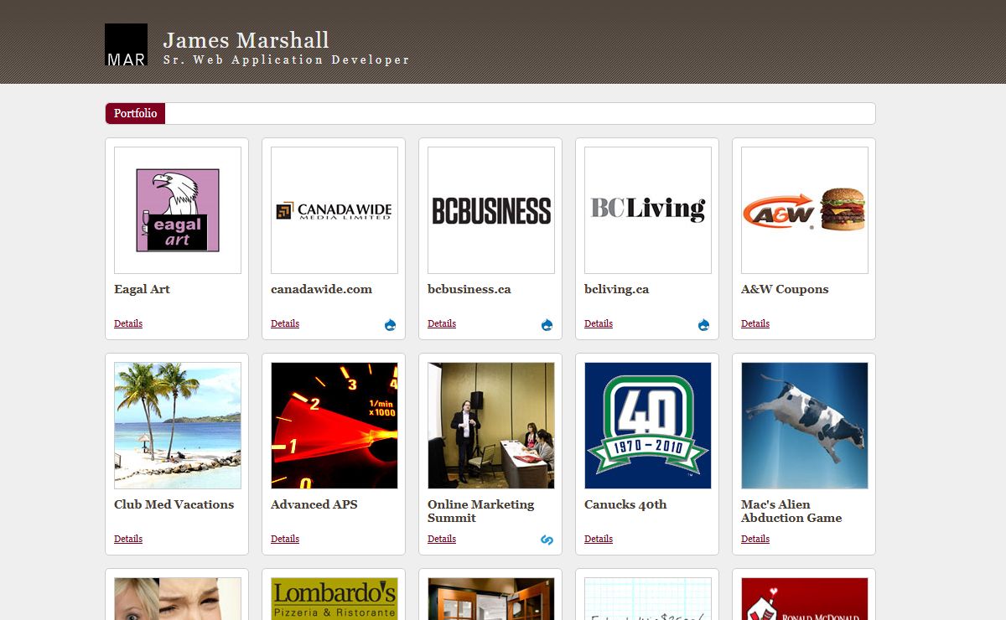Select the Portfolio tab
1006x620 pixels.
click(135, 113)
